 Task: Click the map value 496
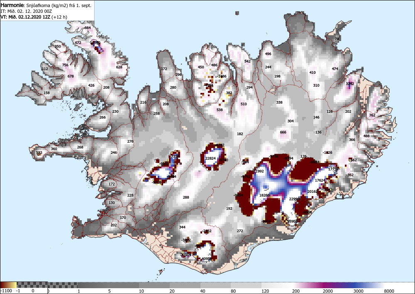pos(268,54)
